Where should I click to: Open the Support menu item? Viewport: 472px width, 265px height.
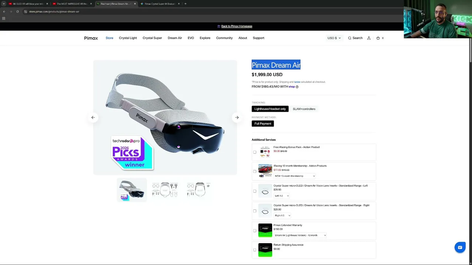[258, 38]
